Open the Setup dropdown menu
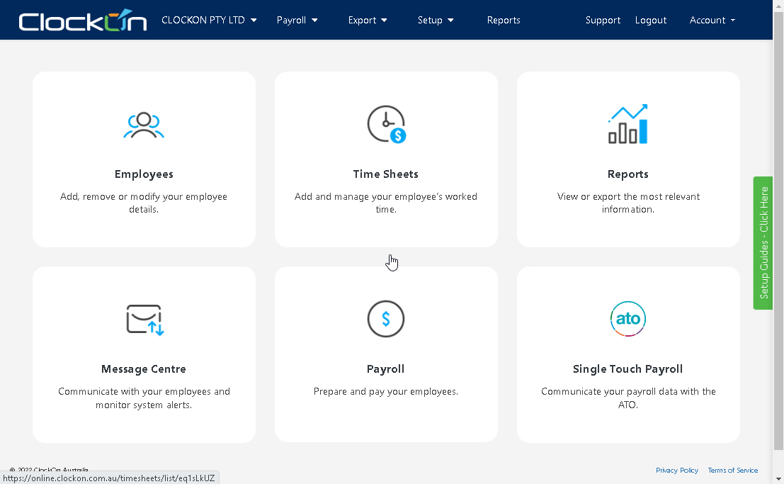The width and height of the screenshot is (784, 484). [436, 20]
